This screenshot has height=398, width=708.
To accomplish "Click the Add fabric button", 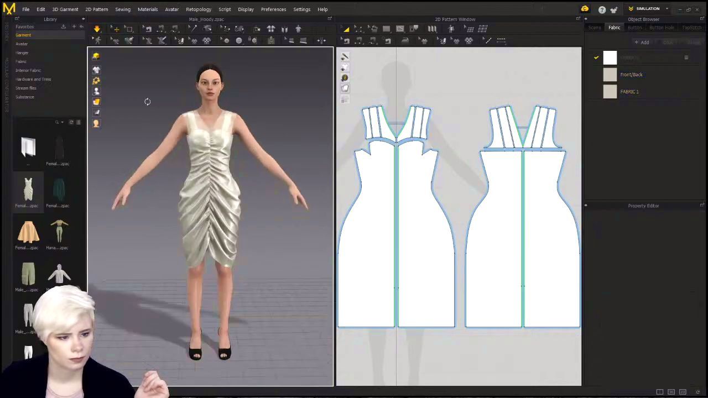I will pyautogui.click(x=642, y=43).
